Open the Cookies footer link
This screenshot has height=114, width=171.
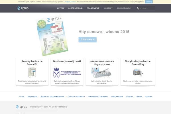click(x=130, y=96)
